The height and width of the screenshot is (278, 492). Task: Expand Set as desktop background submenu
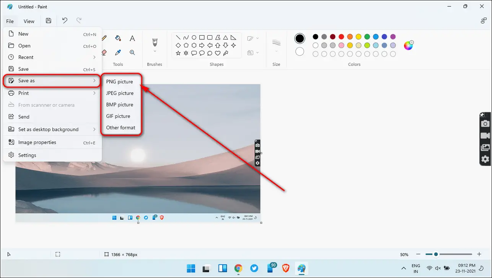point(52,129)
